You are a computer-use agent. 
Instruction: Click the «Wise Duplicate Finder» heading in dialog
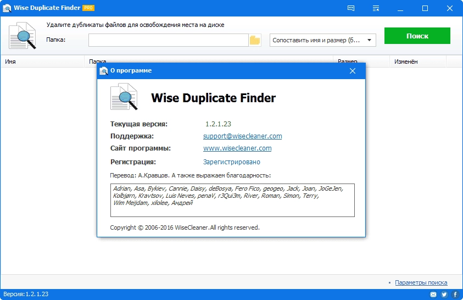(x=213, y=98)
